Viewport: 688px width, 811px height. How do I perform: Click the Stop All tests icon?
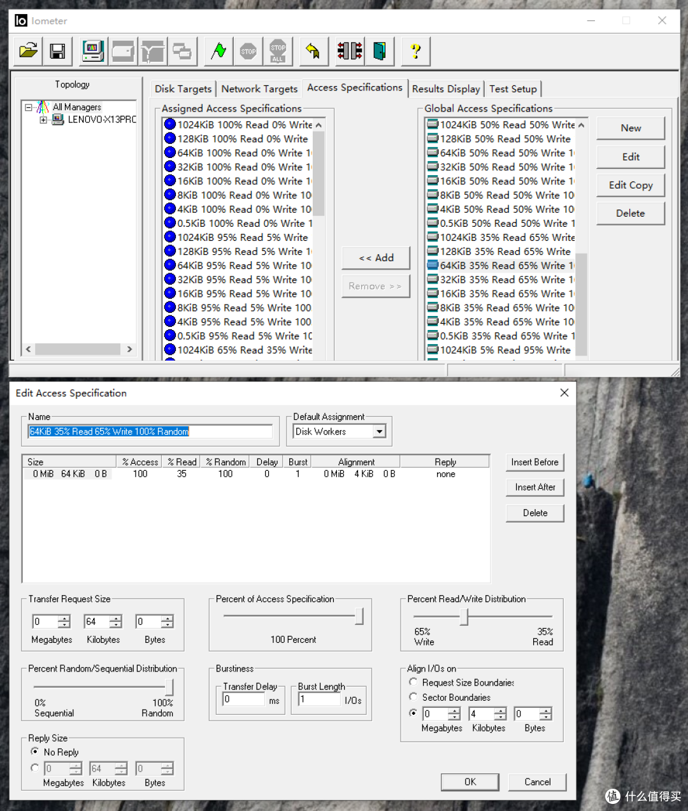pos(278,51)
